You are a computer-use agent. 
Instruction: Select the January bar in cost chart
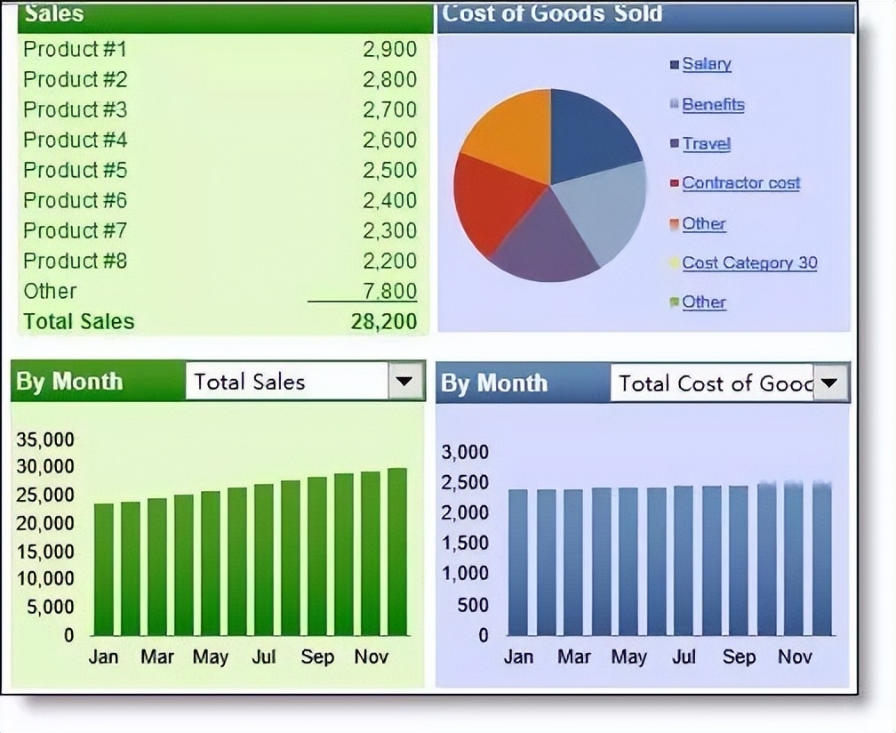click(x=518, y=562)
